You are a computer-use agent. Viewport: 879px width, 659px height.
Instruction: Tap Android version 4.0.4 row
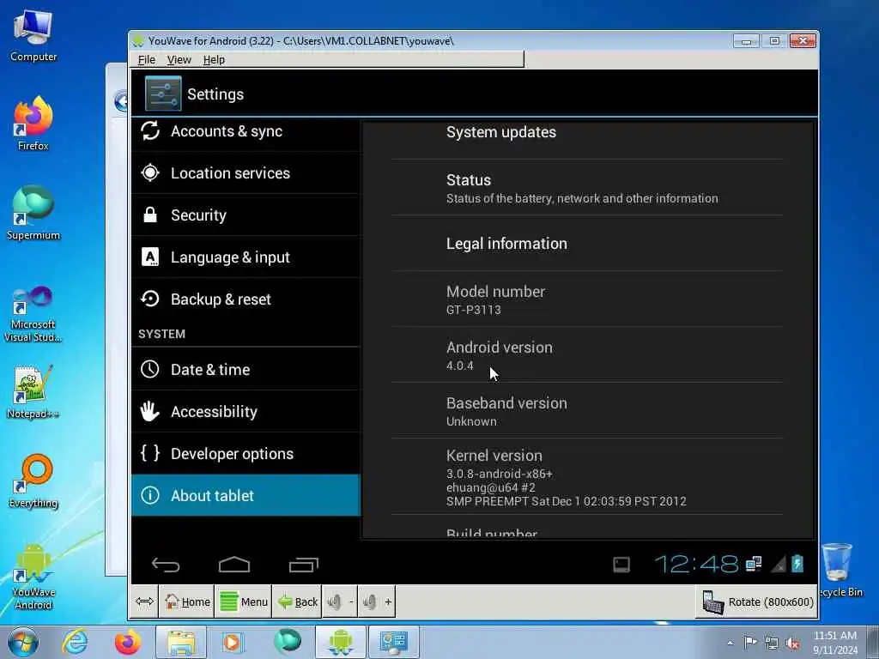click(587, 354)
